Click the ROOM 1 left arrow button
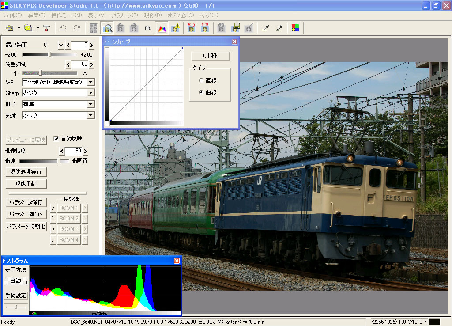Screen dimensions: 452x326 [53, 208]
